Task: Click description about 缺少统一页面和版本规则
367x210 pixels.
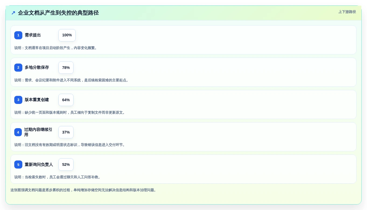Action: click(x=70, y=113)
